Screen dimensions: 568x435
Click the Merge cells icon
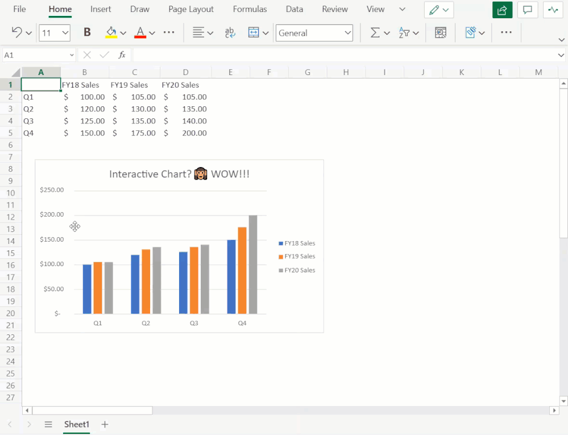254,32
